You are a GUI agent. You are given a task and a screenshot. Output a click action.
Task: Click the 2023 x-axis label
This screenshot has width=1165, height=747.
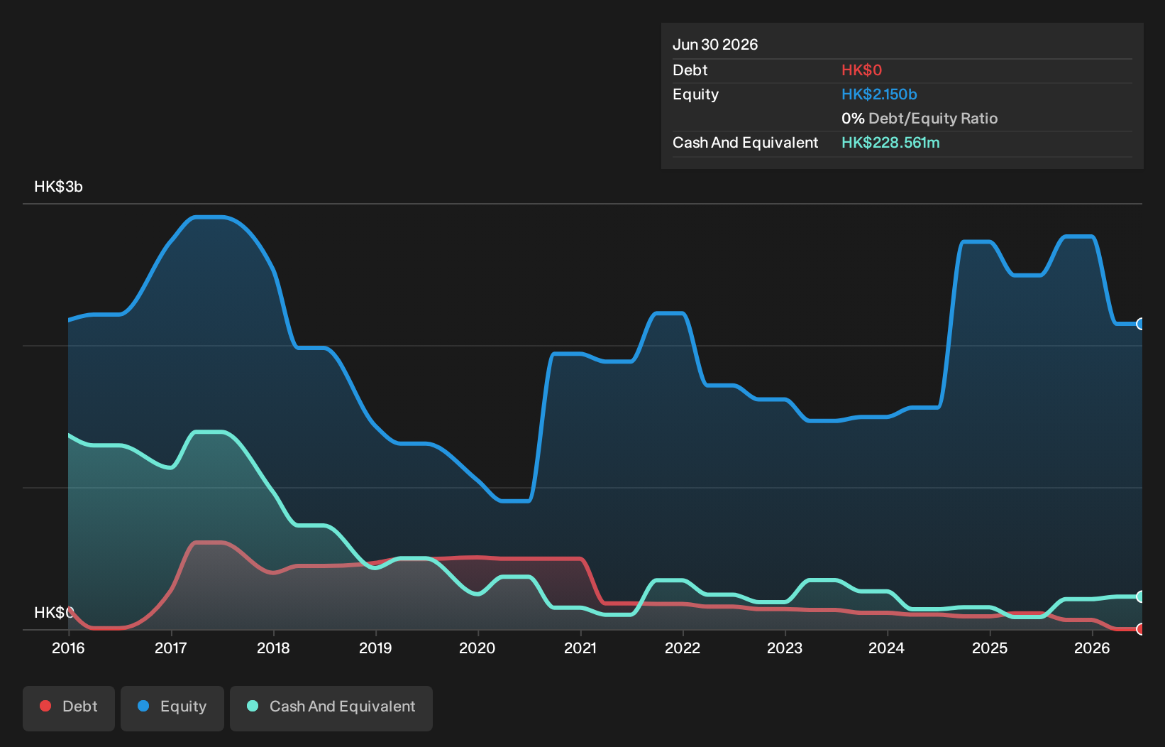(x=785, y=648)
